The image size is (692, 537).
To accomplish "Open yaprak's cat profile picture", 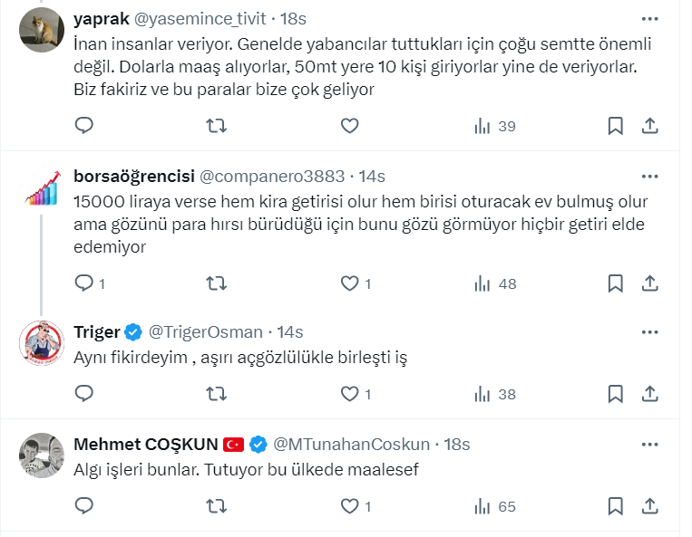I will click(x=41, y=30).
